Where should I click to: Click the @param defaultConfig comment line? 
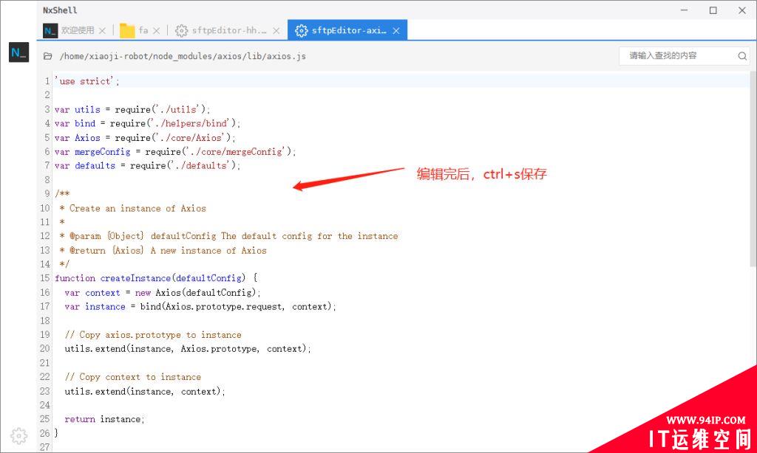click(x=229, y=236)
